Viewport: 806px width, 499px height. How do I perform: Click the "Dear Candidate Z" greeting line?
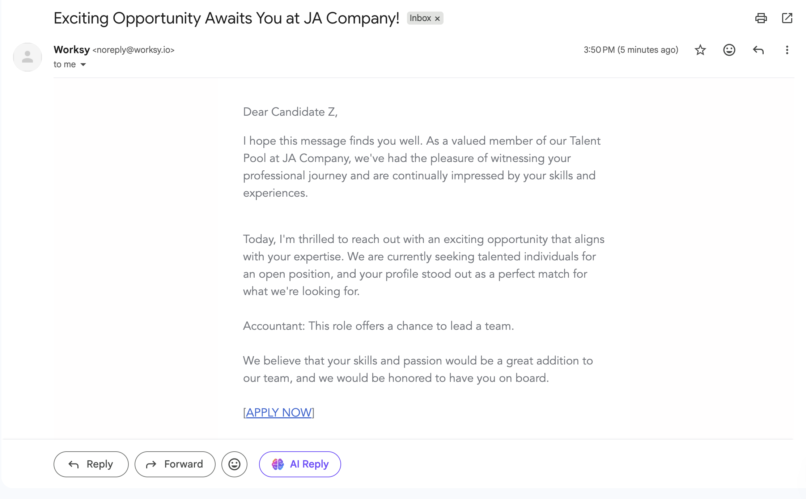pos(290,112)
